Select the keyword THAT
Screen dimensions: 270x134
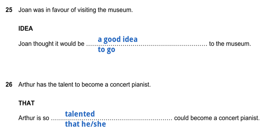27,103
